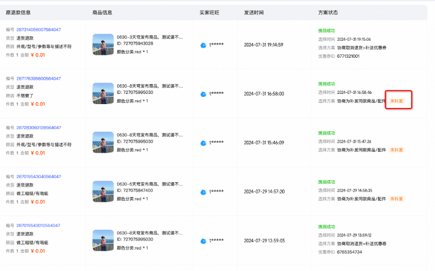The image size is (435, 271).
Task: Click reason 做工粗糙/有瑕疵 in 13:59:05 row
Action: click(32, 243)
